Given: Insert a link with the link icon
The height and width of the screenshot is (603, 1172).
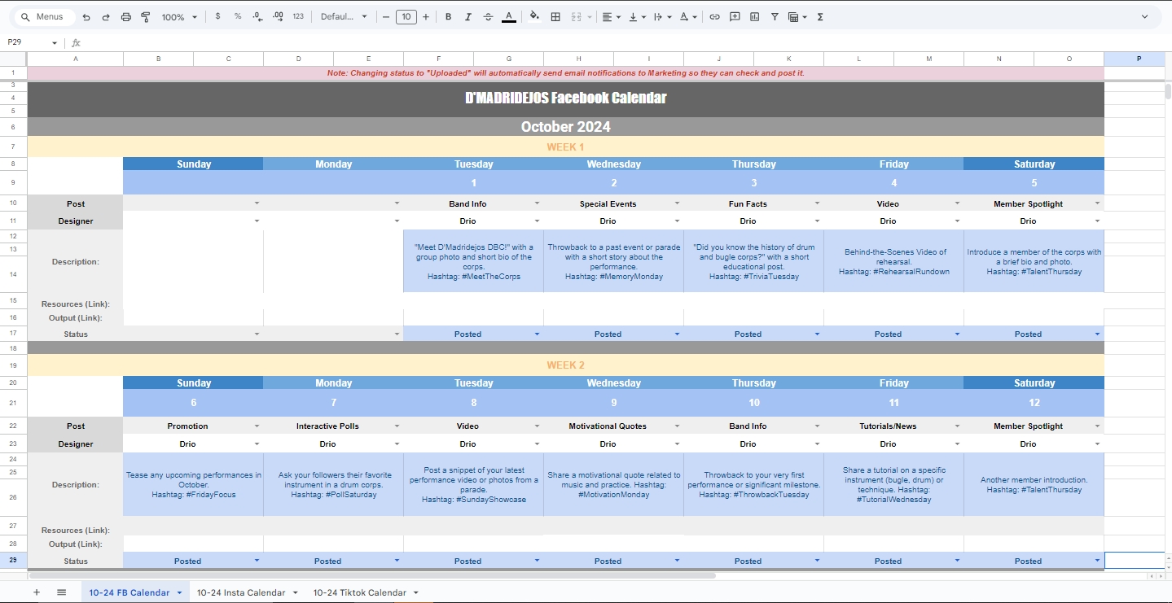Looking at the screenshot, I should [714, 16].
